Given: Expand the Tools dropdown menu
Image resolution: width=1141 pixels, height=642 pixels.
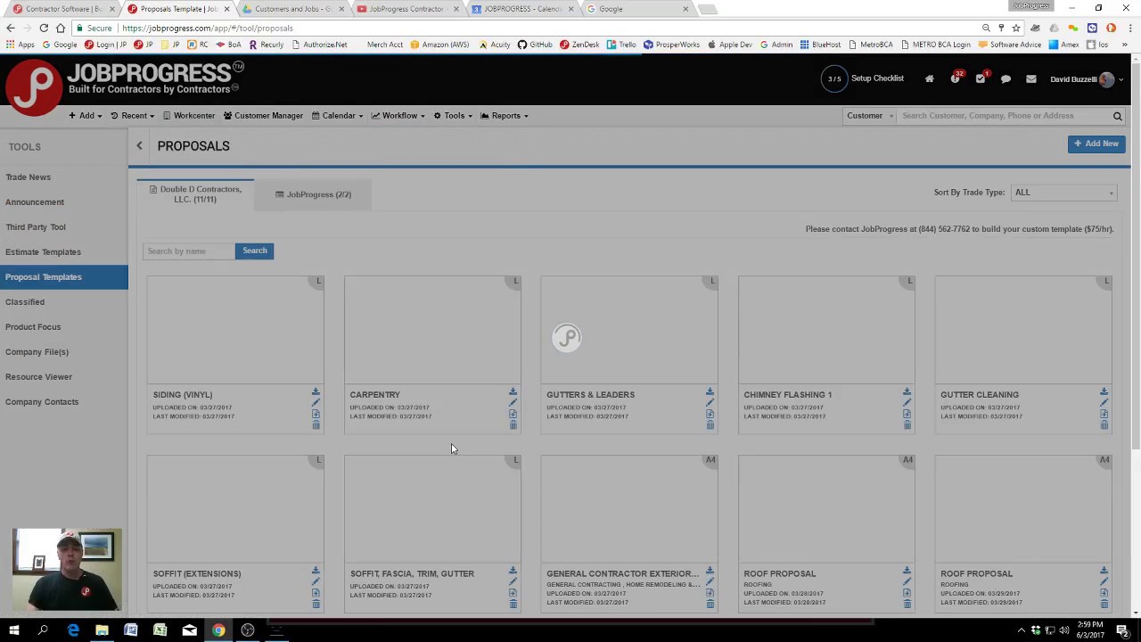Looking at the screenshot, I should [453, 116].
